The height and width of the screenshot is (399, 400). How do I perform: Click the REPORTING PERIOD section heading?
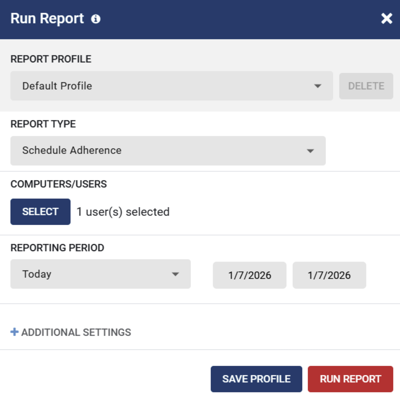[57, 248]
